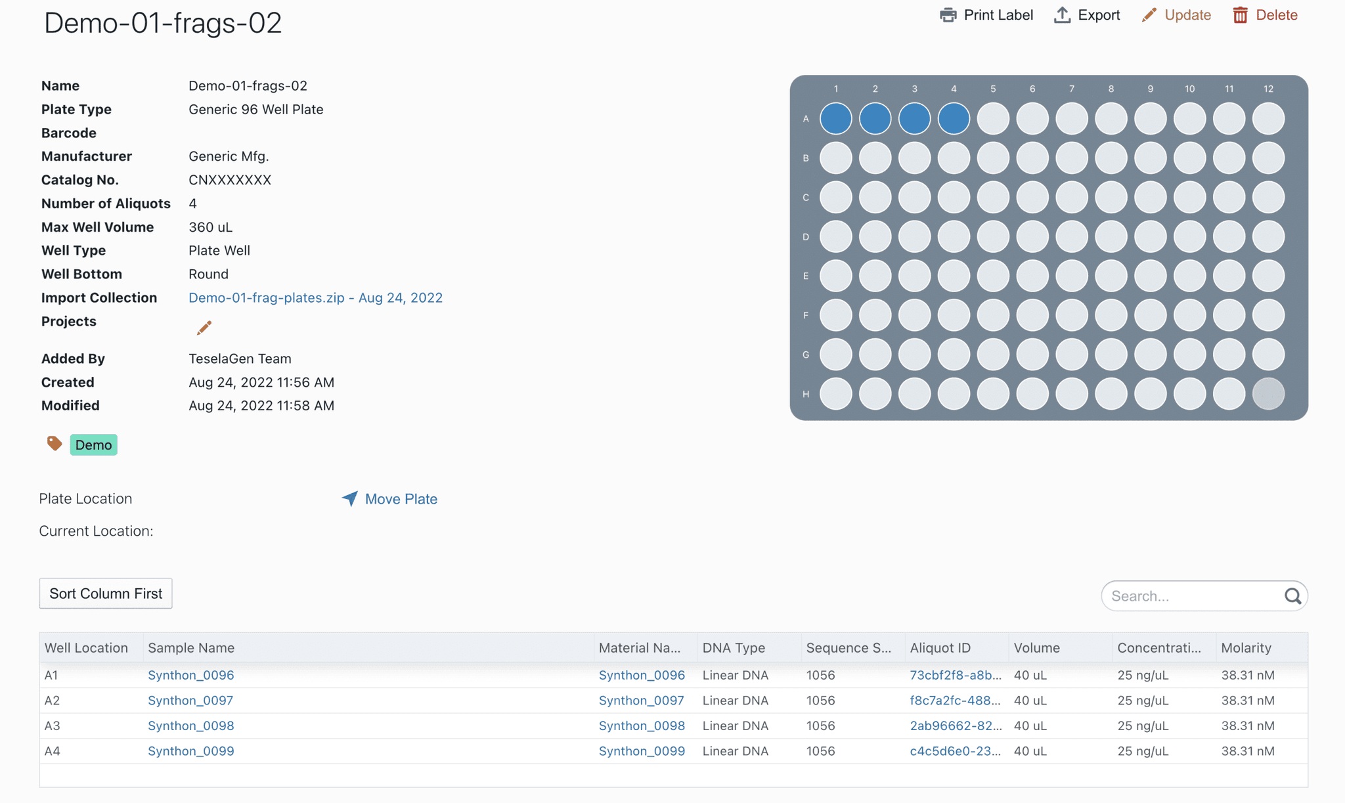The width and height of the screenshot is (1345, 803).
Task: Sort the table by Molarity header
Action: coord(1246,647)
